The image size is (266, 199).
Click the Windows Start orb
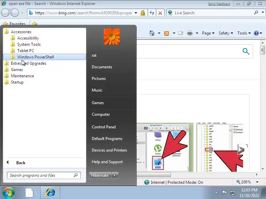[x=8, y=193]
